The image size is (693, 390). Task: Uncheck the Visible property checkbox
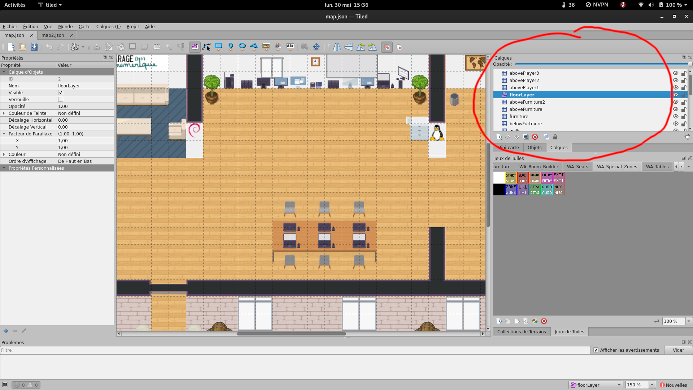[61, 93]
